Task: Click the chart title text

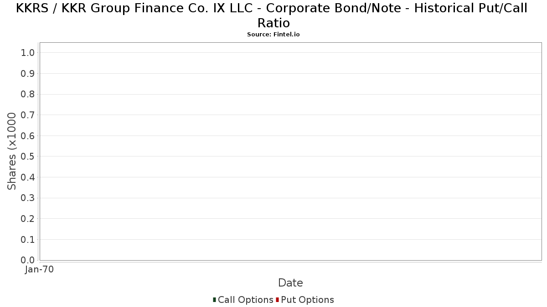Action: click(x=272, y=15)
